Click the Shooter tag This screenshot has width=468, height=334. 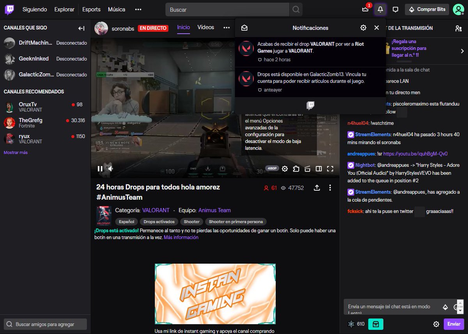[x=191, y=221]
